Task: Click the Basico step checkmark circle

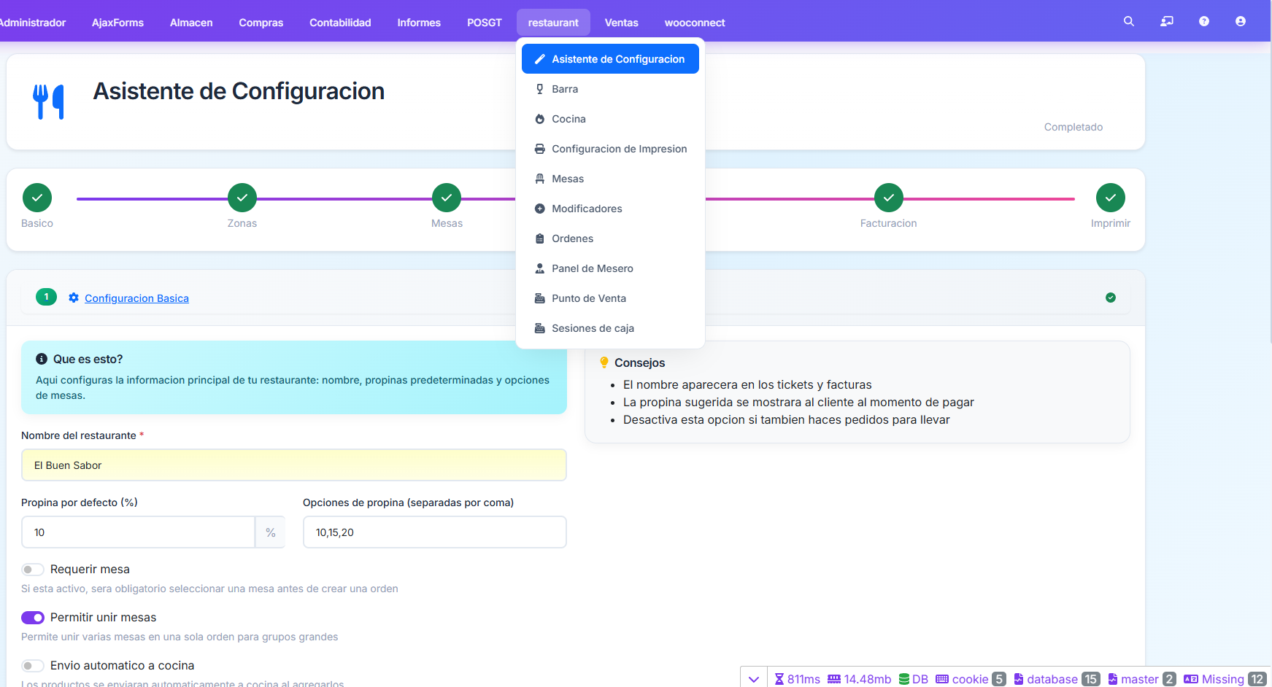Action: (37, 198)
